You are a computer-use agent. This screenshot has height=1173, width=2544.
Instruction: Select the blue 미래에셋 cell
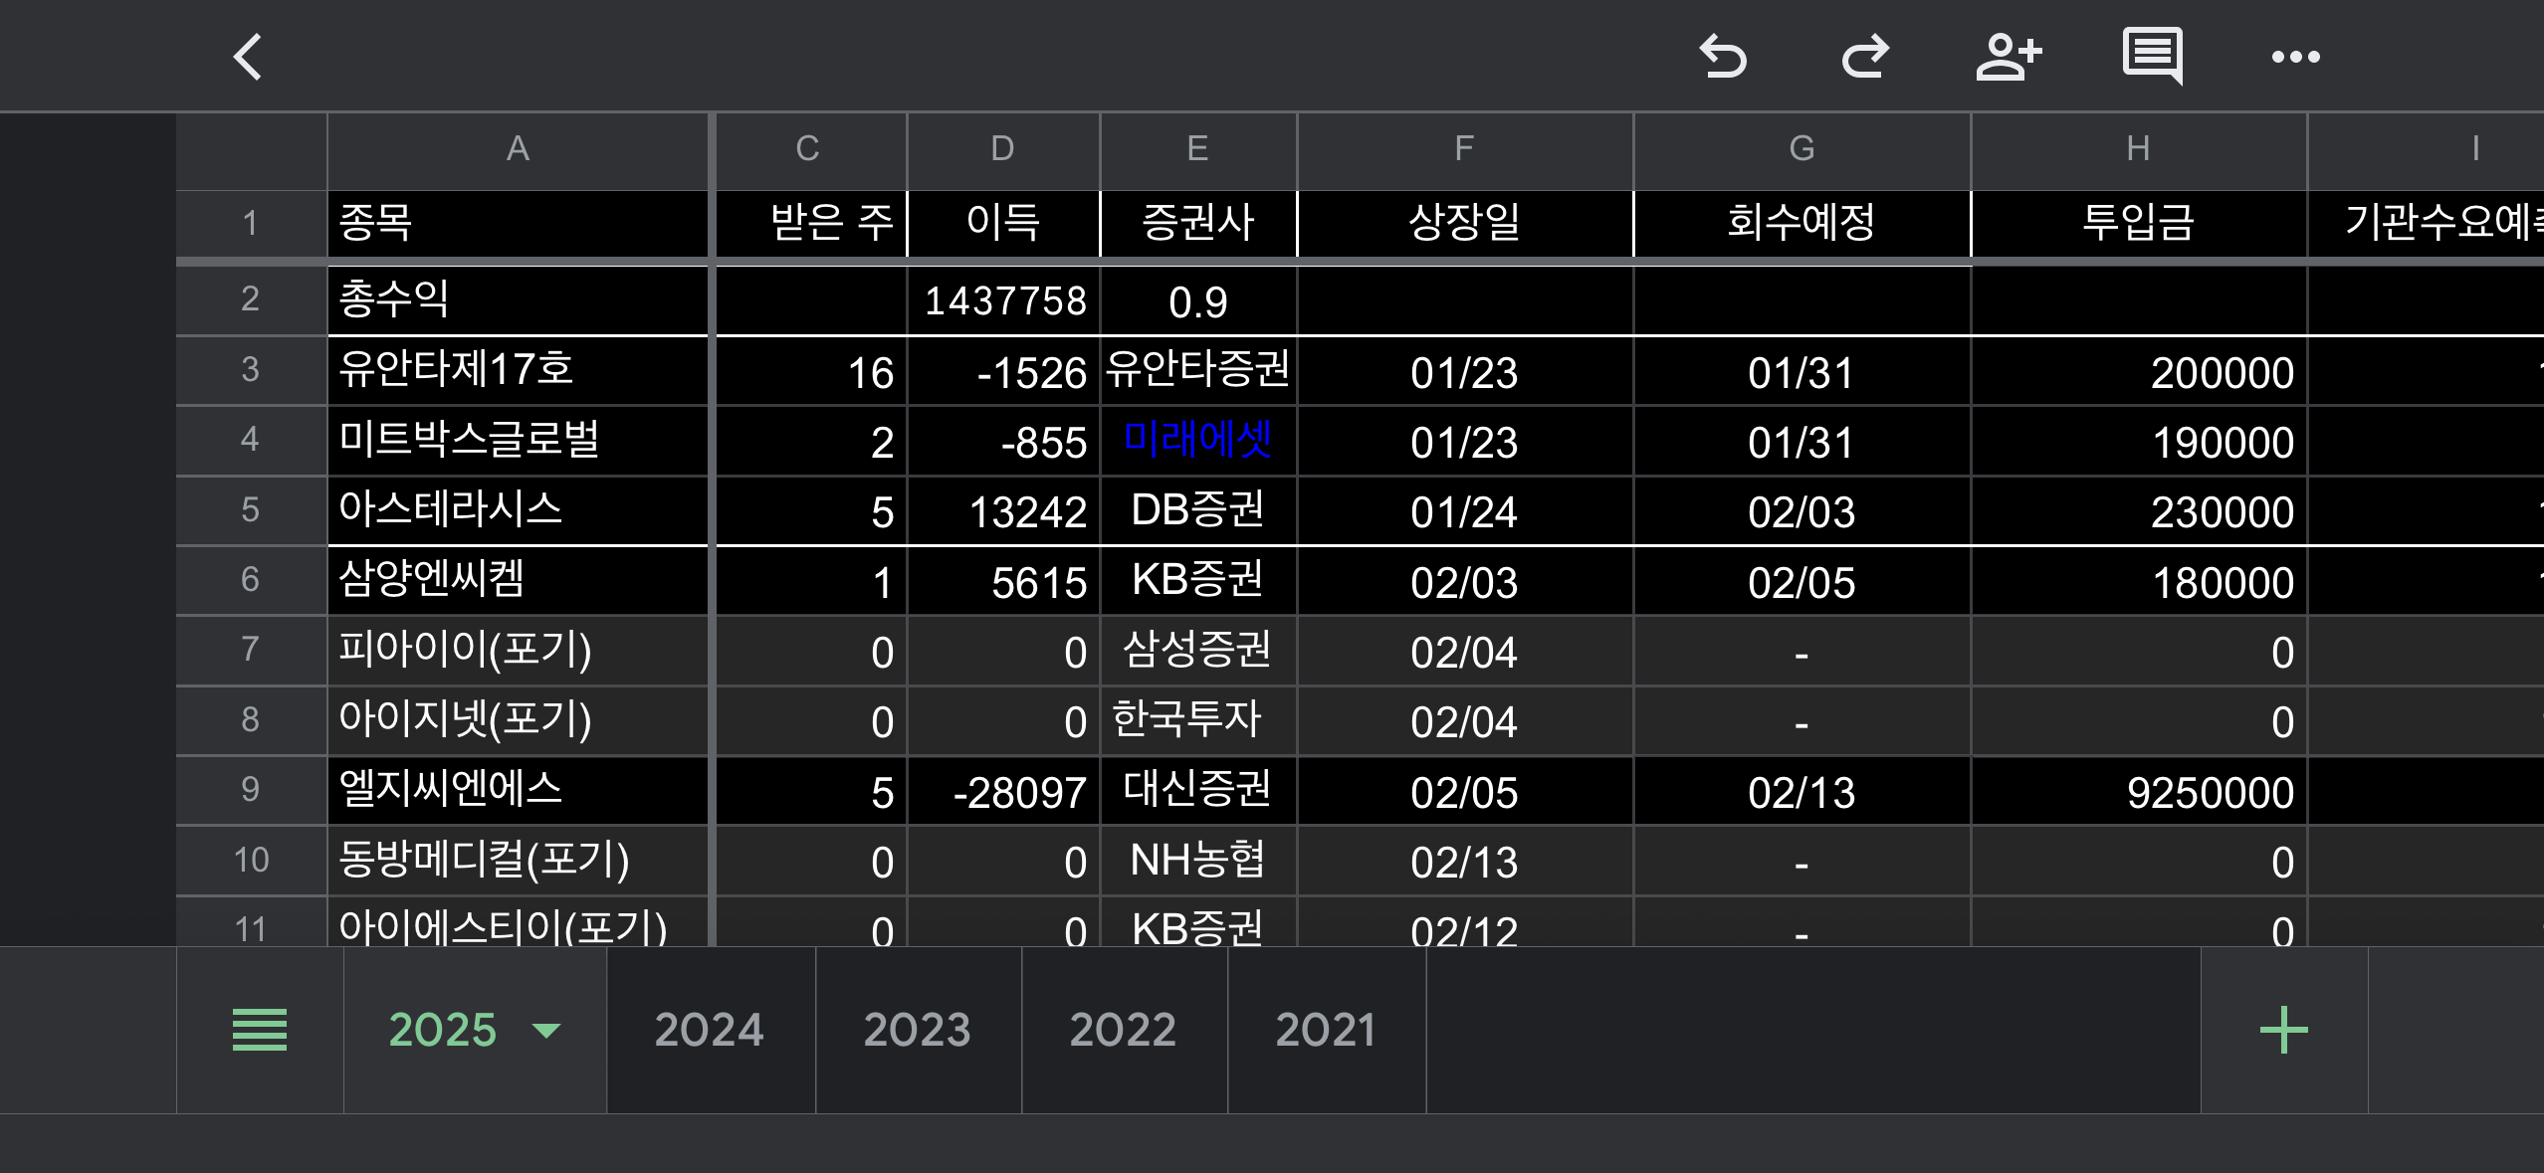(x=1197, y=440)
